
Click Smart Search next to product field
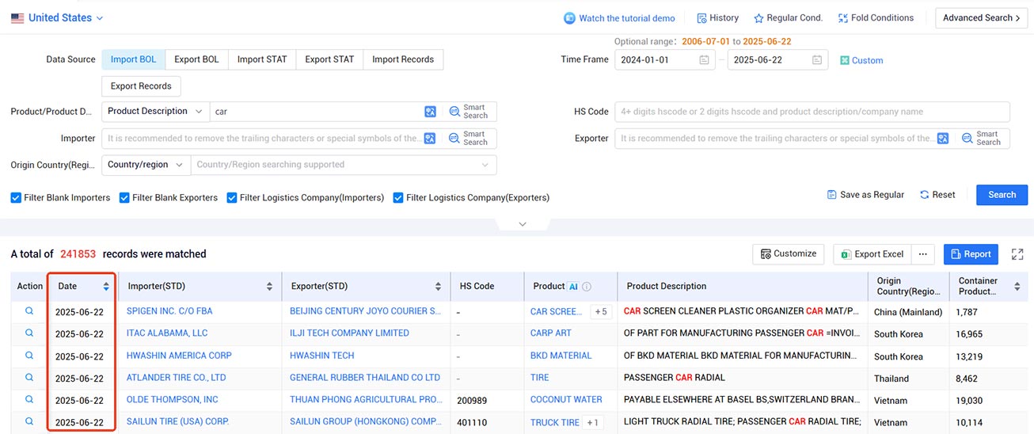(x=468, y=112)
